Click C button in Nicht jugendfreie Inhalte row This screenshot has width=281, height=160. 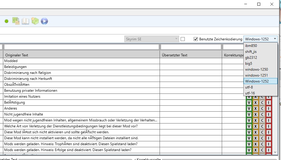point(262,114)
